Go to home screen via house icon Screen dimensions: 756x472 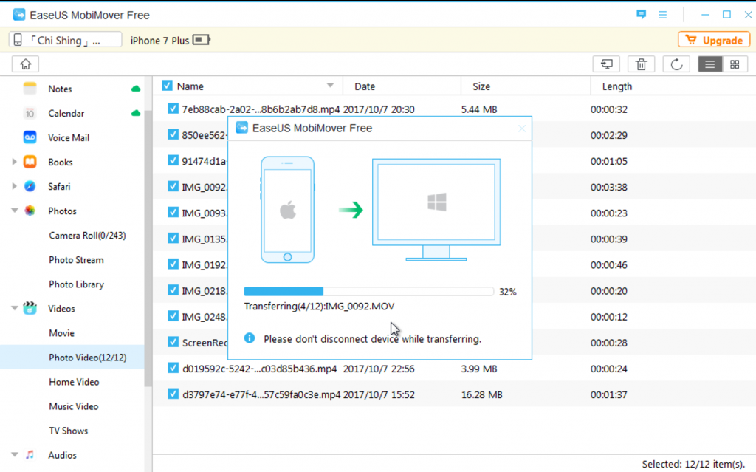26,64
